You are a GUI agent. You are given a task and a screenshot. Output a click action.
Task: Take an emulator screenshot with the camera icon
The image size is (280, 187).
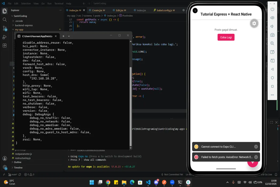click(272, 35)
